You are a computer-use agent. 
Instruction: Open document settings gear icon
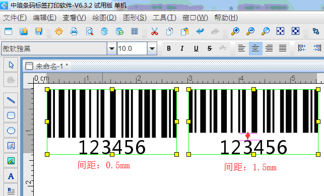click(x=59, y=31)
